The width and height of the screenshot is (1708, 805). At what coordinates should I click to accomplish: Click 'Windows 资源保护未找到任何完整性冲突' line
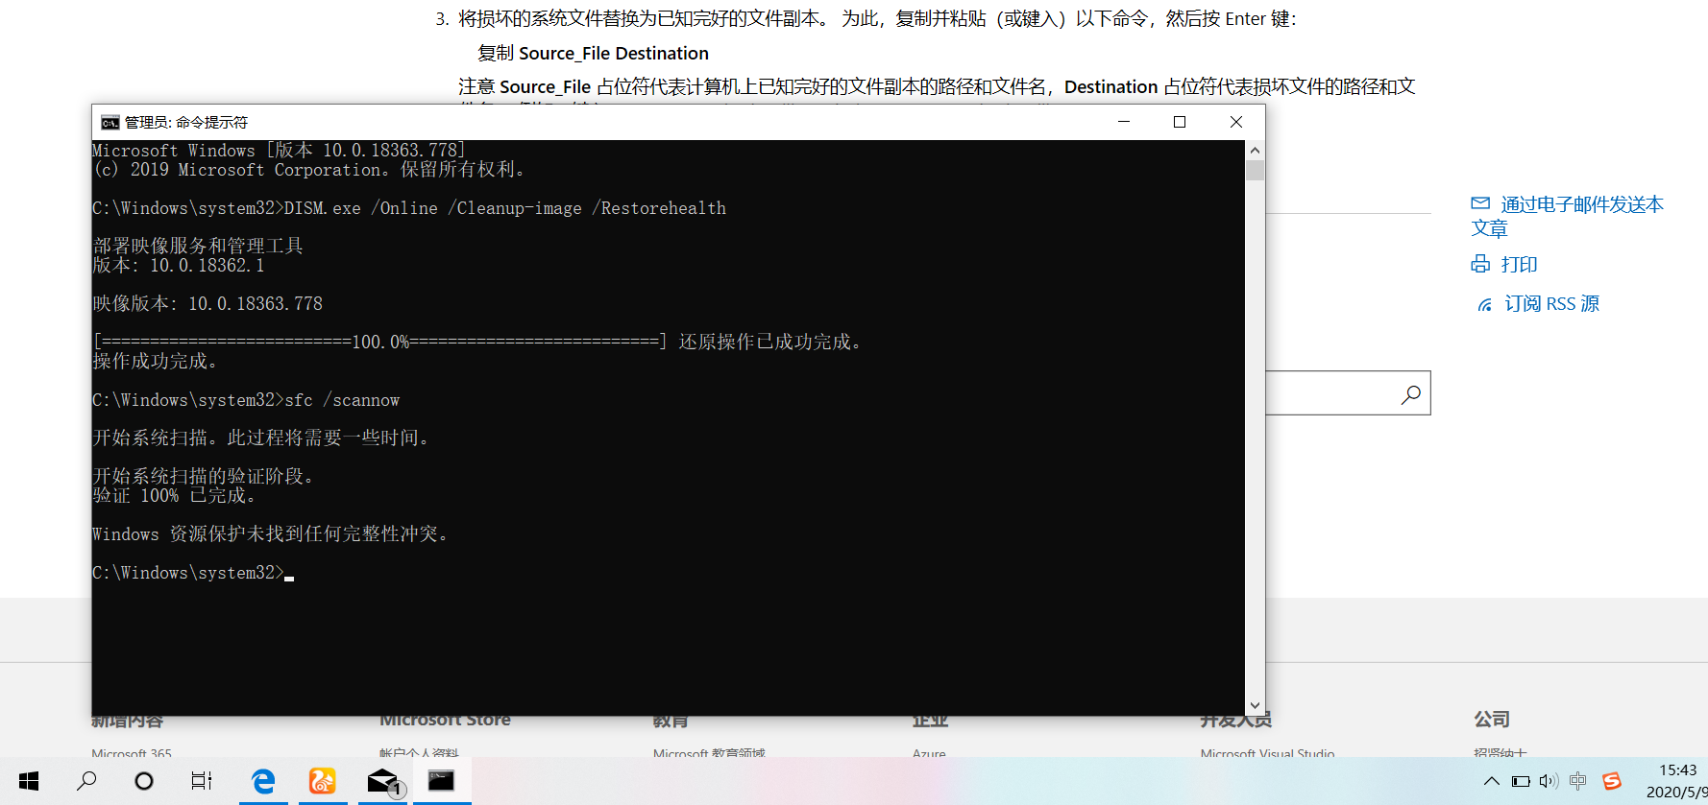(x=270, y=533)
